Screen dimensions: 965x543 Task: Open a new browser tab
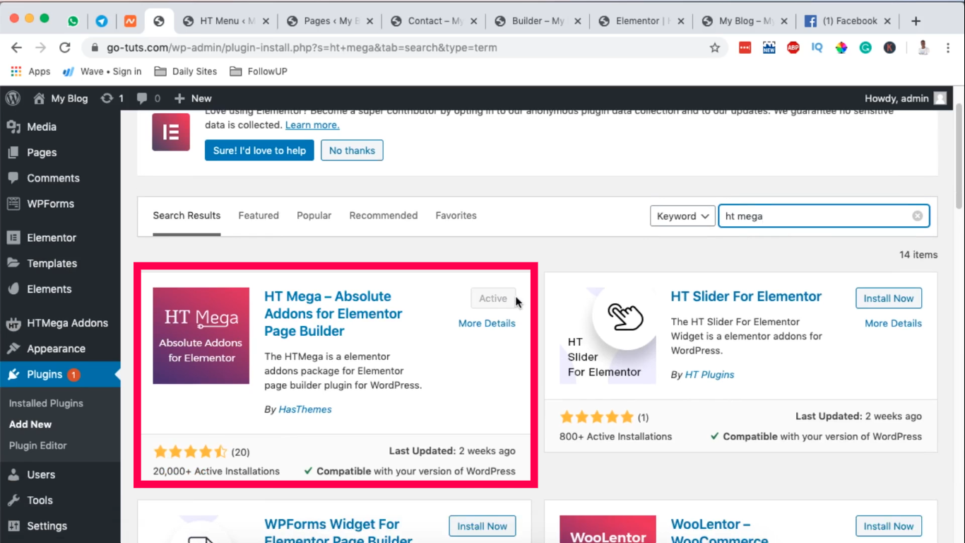(916, 21)
